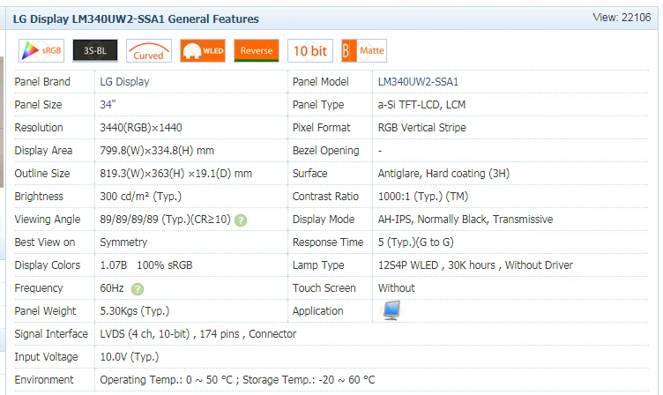Open the LM340UW2-SSA1 panel model link
This screenshot has height=395, width=663.
pos(418,82)
